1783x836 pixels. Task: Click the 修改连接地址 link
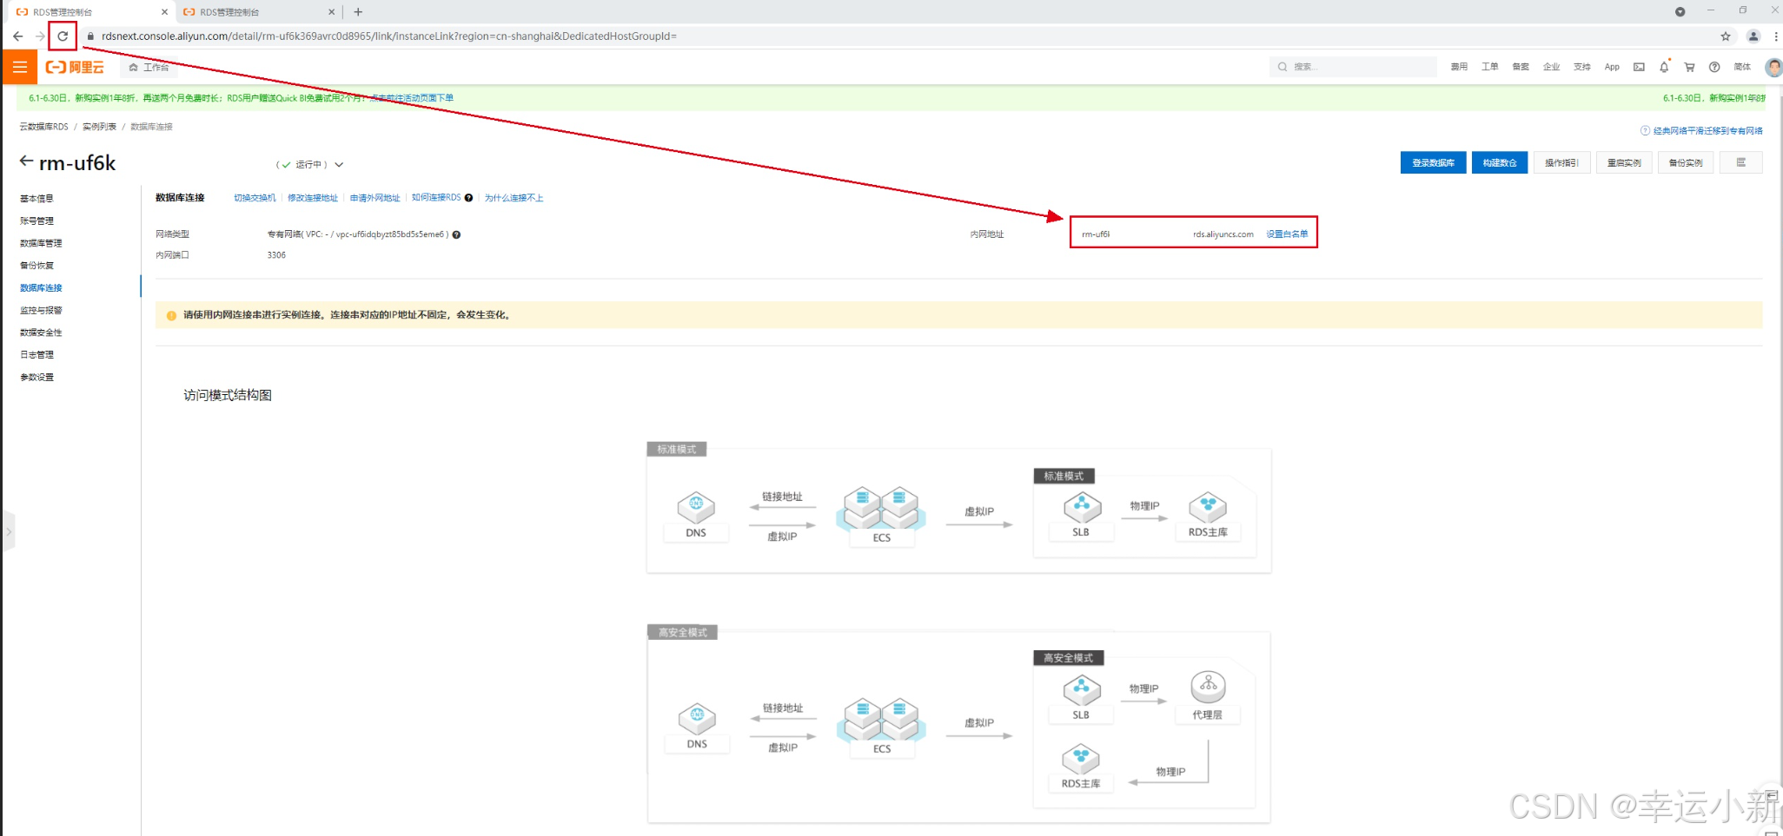tap(313, 198)
